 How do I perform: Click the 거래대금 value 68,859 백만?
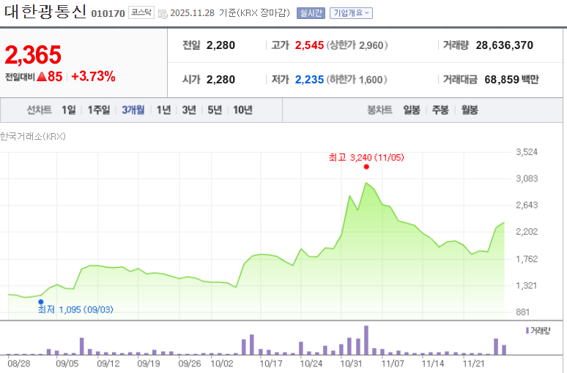coord(511,80)
